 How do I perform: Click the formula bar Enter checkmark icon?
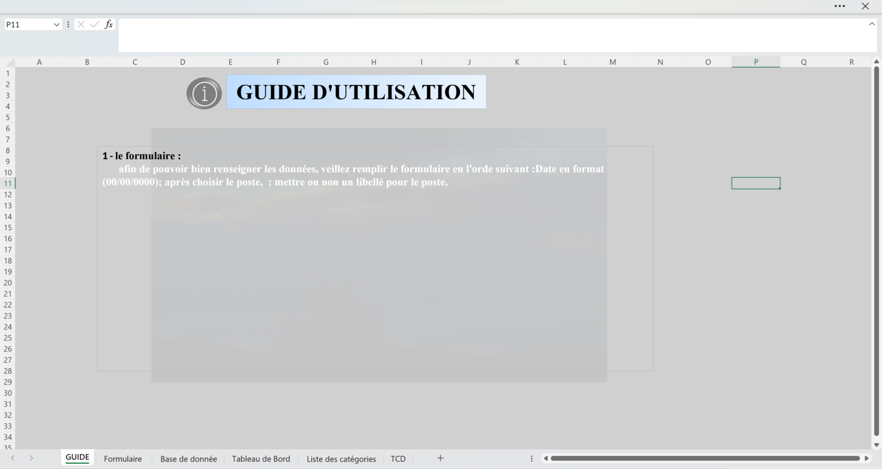(x=95, y=25)
